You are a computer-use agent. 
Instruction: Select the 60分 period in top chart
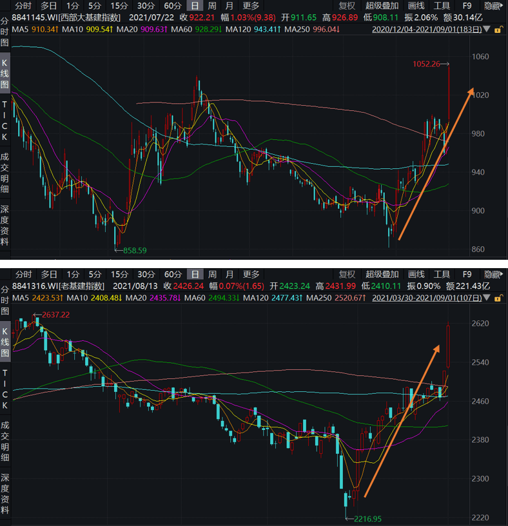pyautogui.click(x=173, y=6)
